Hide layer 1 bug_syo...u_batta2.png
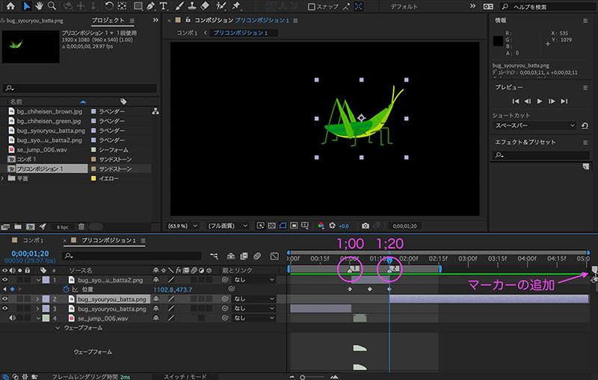Image resolution: width=598 pixels, height=380 pixels. click(5, 280)
